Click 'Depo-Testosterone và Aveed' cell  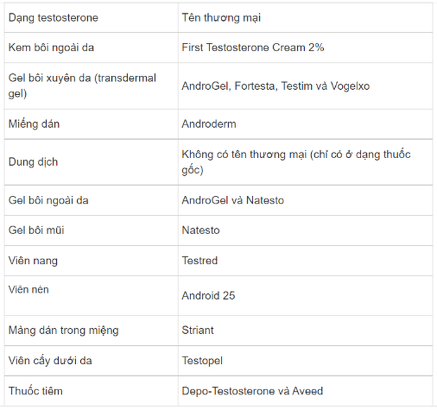click(305, 391)
